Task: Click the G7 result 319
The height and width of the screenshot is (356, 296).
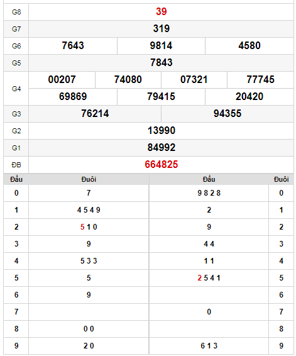Action: 161,28
